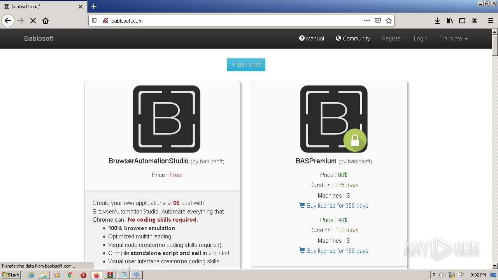Toggle the sidebar view
The width and height of the screenshot is (498, 280).
[462, 21]
